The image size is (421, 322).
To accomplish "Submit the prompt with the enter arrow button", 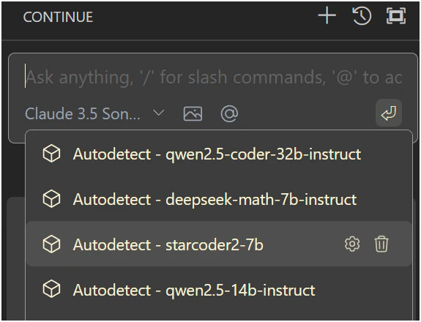I will pos(389,113).
